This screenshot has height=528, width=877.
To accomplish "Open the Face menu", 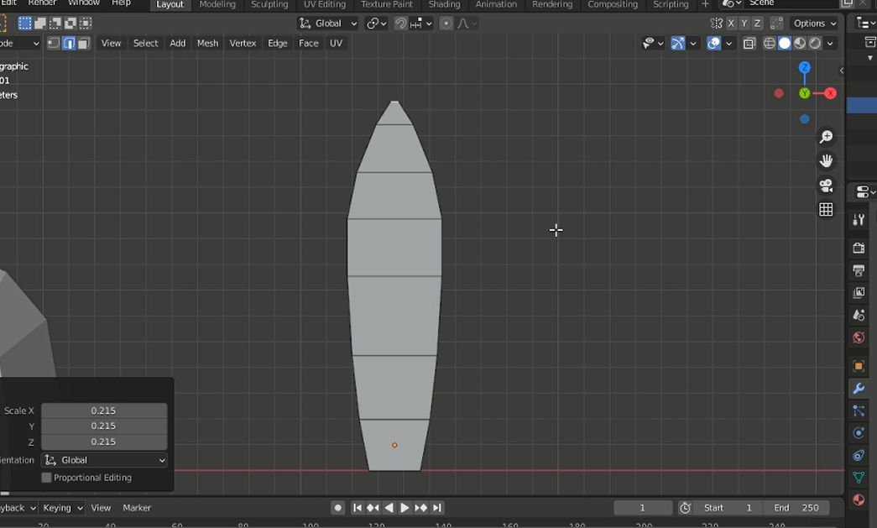I will (x=308, y=43).
